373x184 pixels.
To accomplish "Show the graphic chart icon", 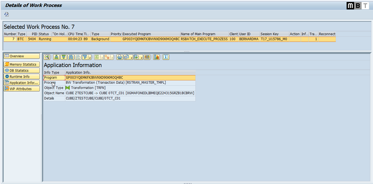I will click(x=156, y=57).
